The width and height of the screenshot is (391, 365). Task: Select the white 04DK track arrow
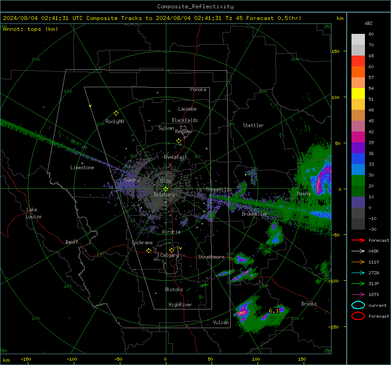(x=358, y=251)
